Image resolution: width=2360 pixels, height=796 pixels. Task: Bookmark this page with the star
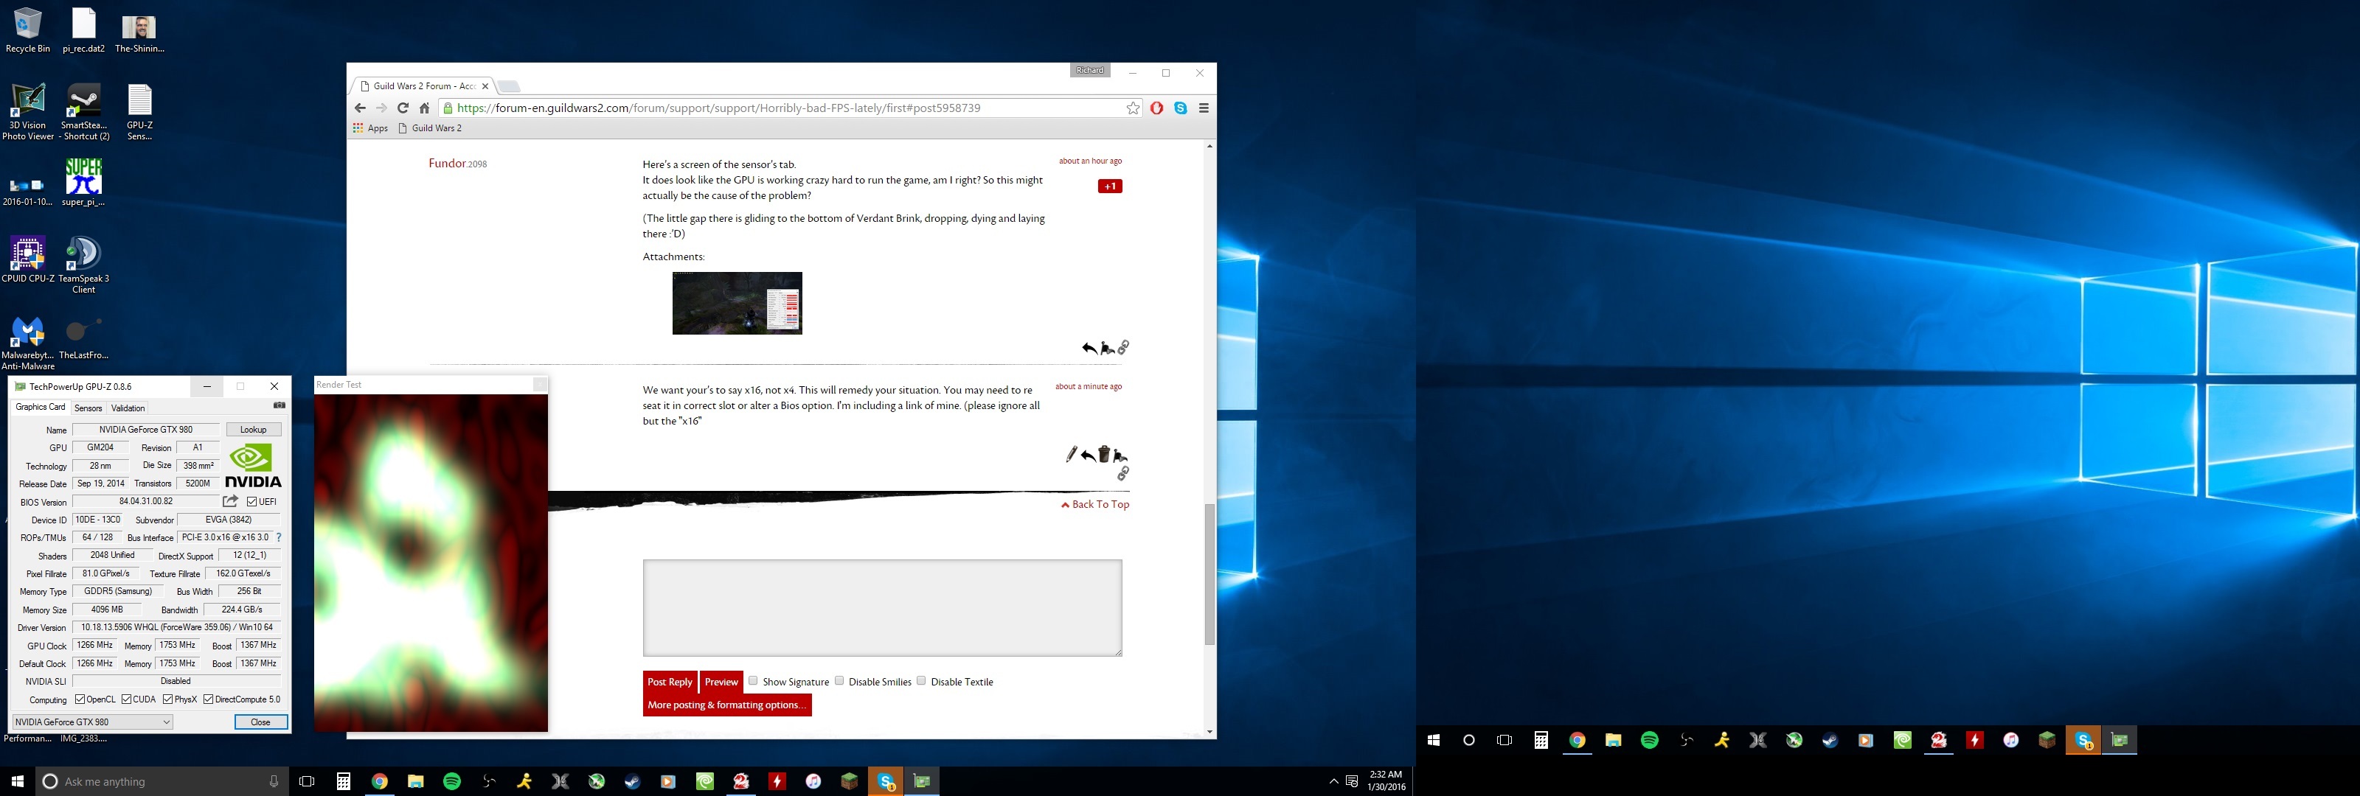click(x=1134, y=108)
